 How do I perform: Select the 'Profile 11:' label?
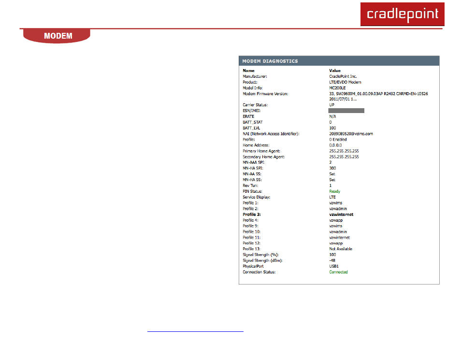tap(251, 238)
